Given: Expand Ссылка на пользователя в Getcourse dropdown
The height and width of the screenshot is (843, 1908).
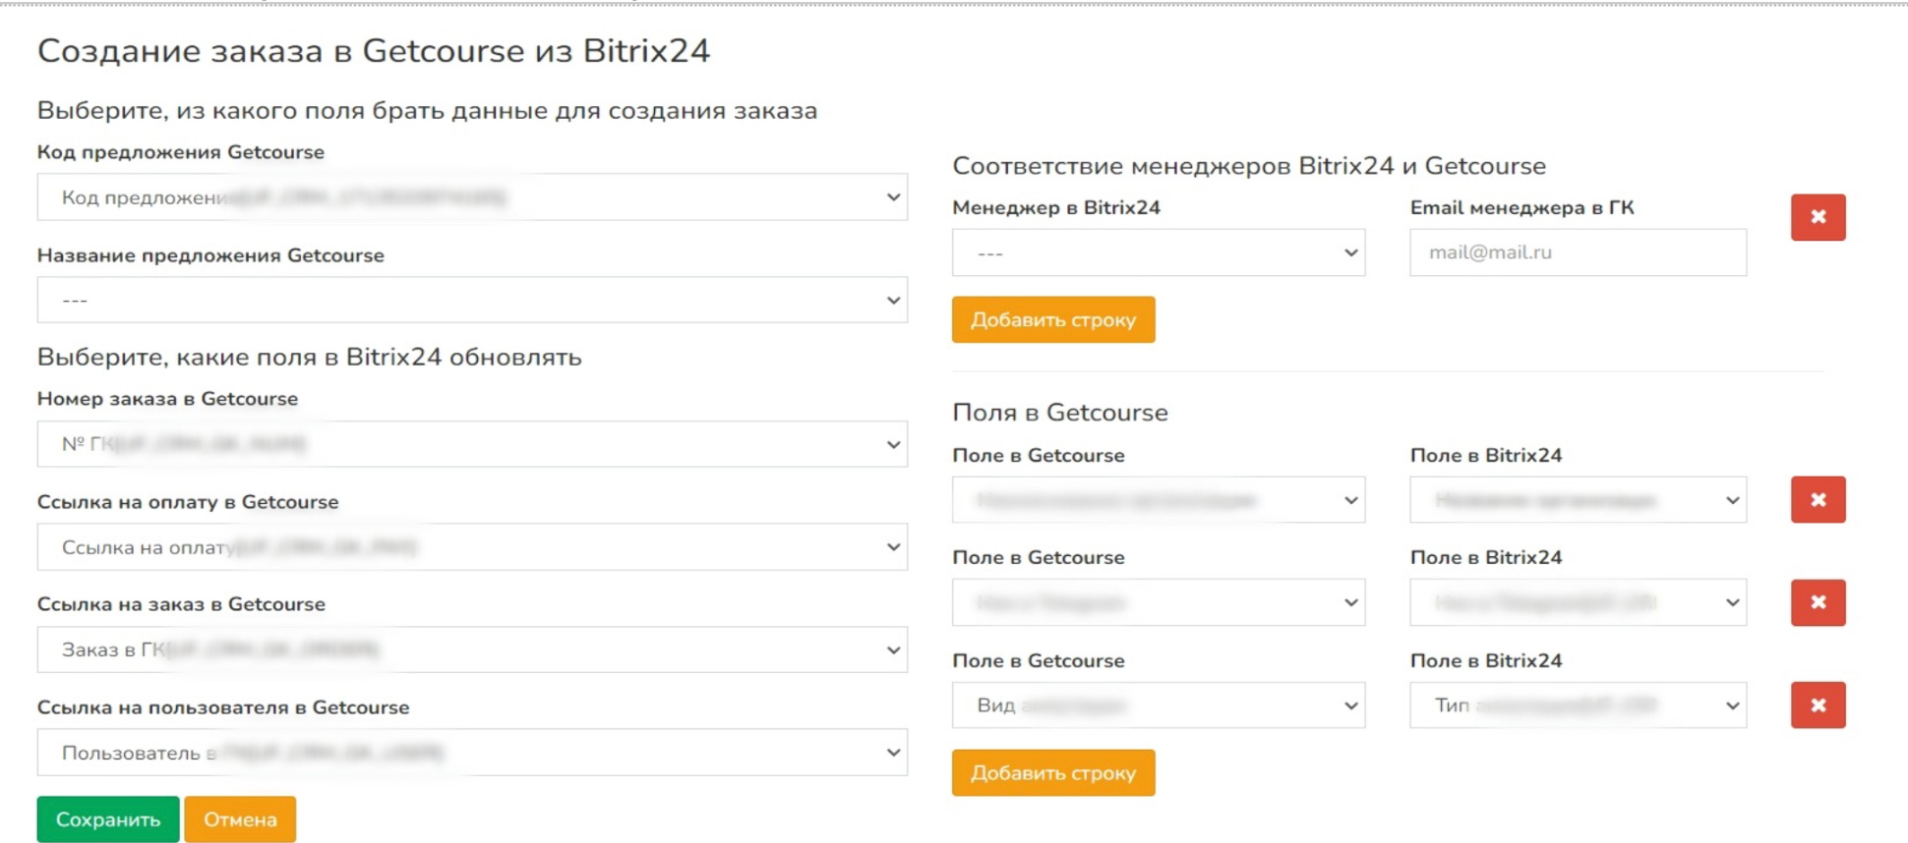Looking at the screenshot, I should tap(472, 753).
